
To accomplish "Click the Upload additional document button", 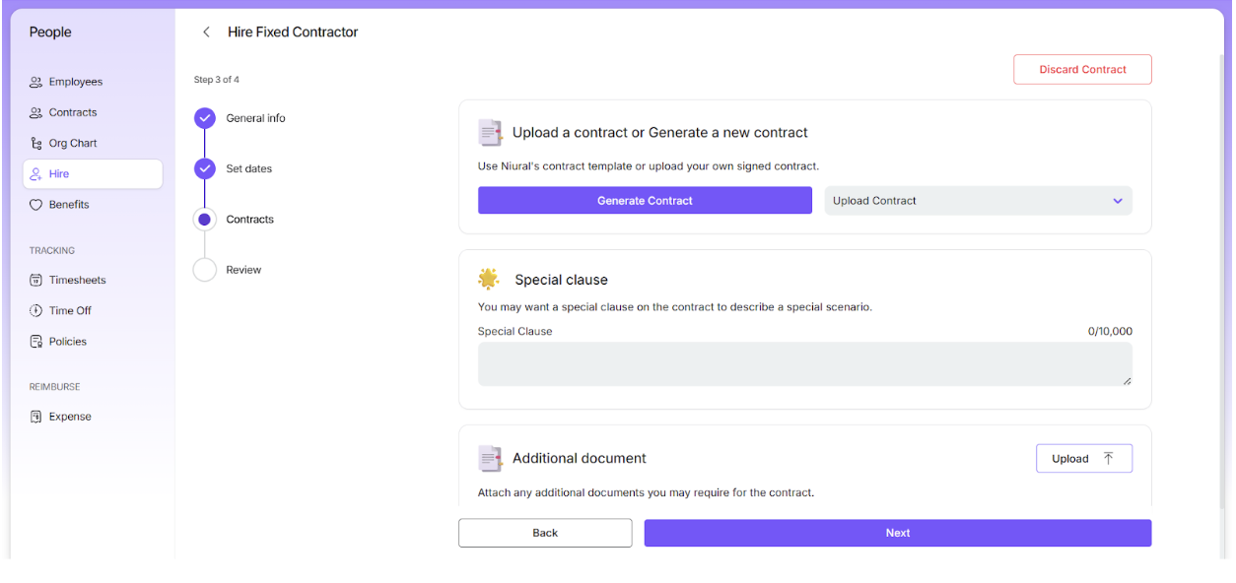I will (x=1083, y=459).
